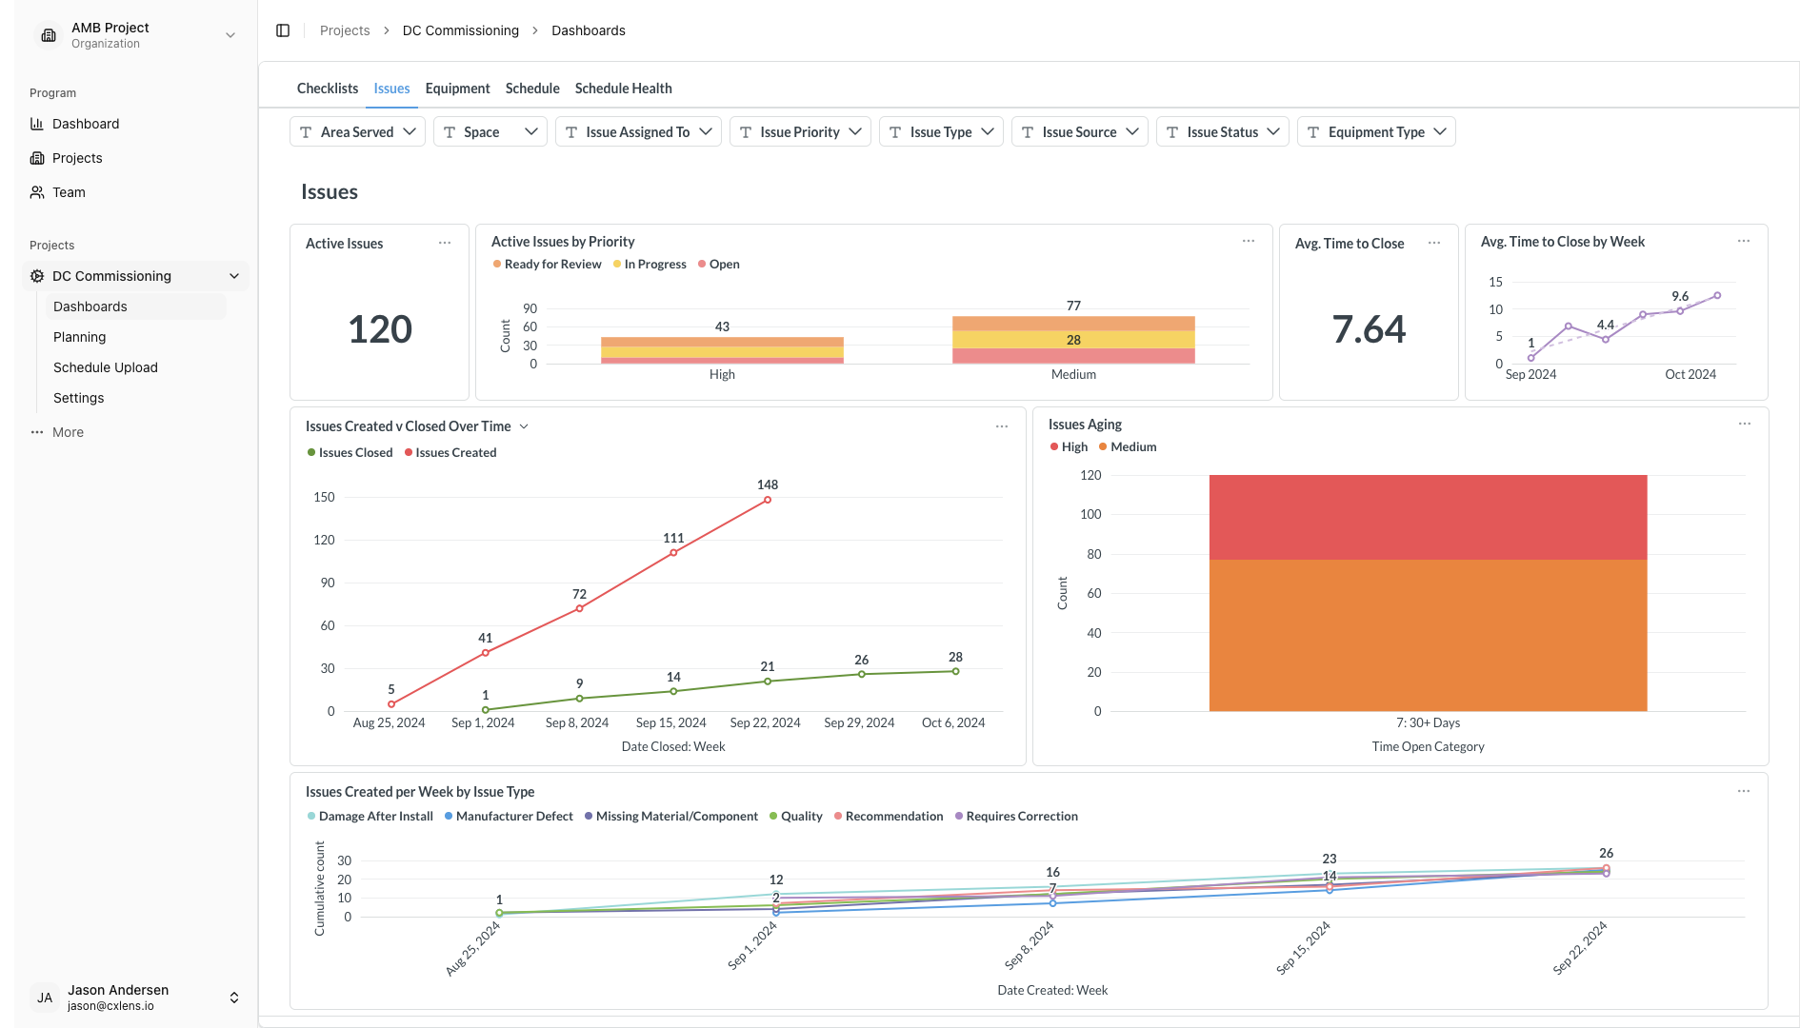1800x1028 pixels.
Task: Click the red High segment in Issues Aging
Action: pyautogui.click(x=1428, y=517)
